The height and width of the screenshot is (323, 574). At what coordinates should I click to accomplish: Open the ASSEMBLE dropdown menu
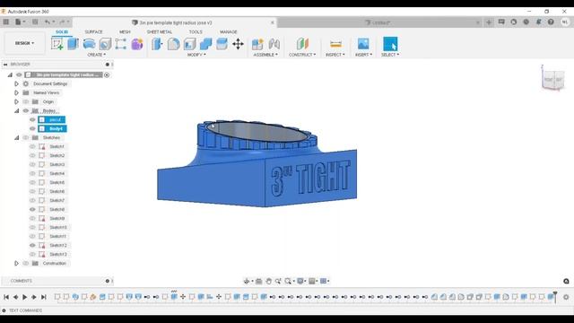click(265, 55)
